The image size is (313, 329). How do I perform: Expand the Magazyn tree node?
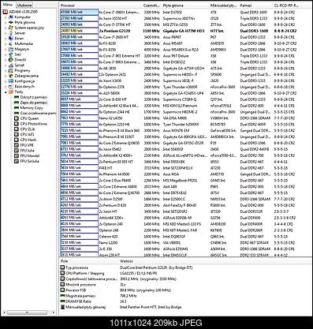[6, 49]
